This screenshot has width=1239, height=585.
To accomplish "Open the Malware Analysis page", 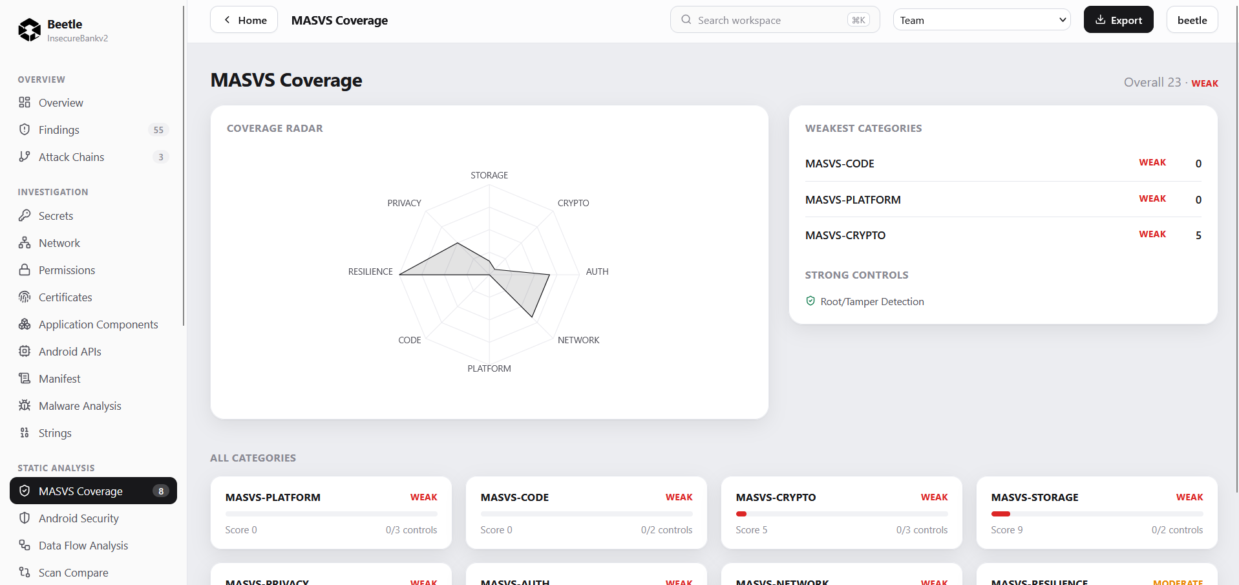I will tap(93, 405).
